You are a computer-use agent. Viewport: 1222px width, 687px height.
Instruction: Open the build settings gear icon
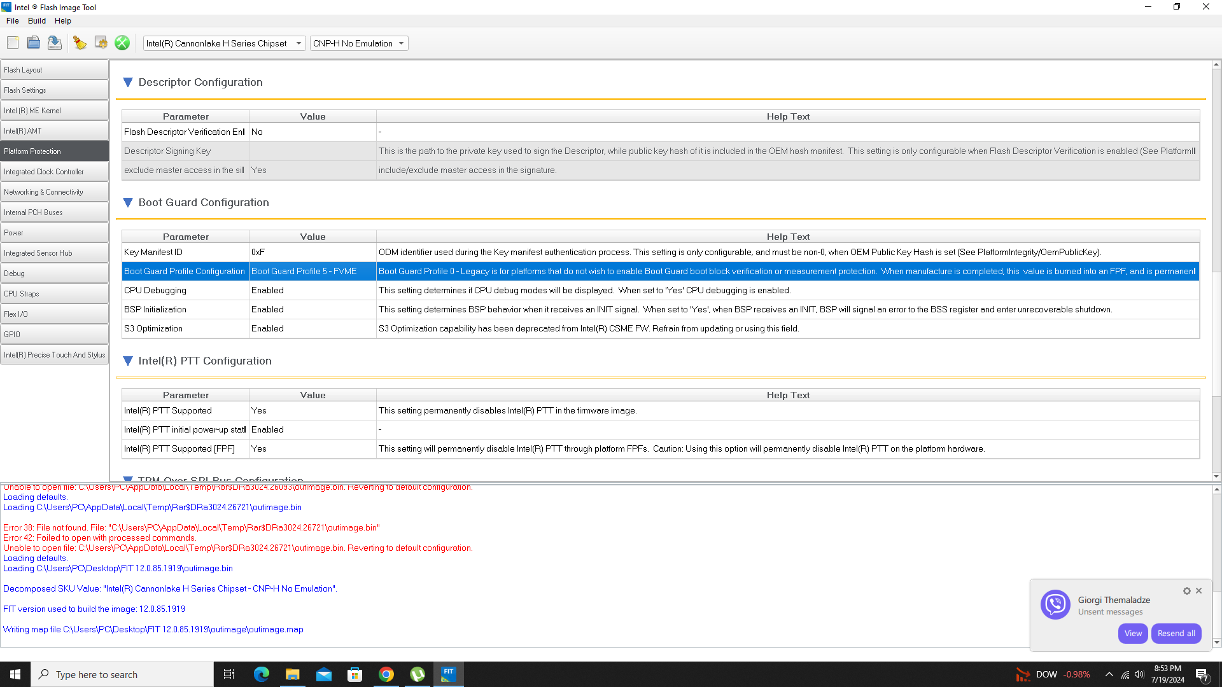[101, 43]
